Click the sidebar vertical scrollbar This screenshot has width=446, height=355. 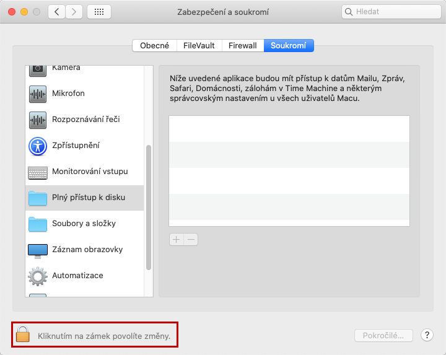149,207
